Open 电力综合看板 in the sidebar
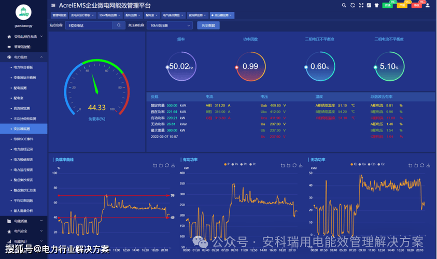Screen dimensions: 437x259 click(24, 67)
